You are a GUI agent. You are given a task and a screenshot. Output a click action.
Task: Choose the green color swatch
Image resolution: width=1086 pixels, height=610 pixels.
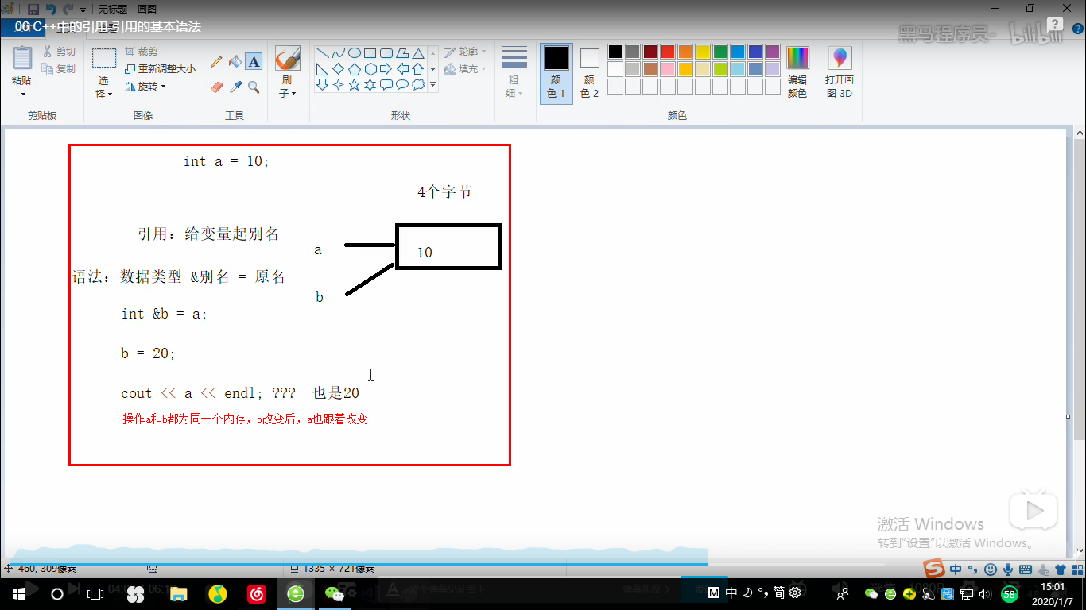point(720,52)
